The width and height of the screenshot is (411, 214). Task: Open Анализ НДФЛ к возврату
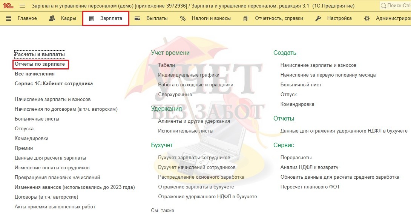pyautogui.click(x=309, y=167)
